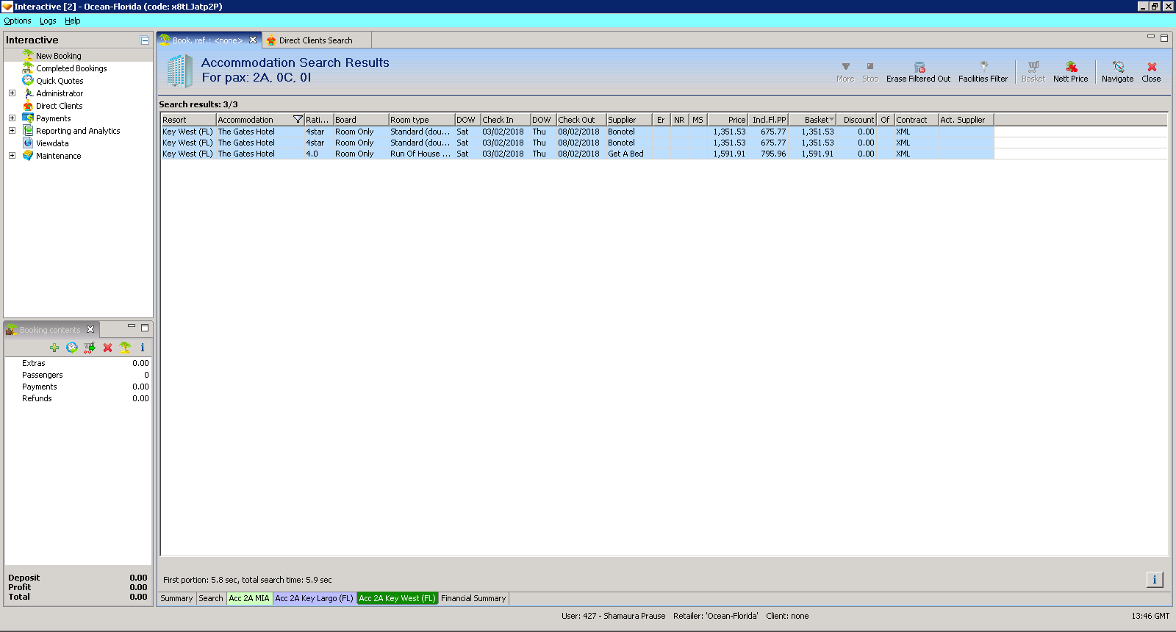Open the More dropdown arrow in toolbar
Viewport: 1176px width, 632px height.
845,66
